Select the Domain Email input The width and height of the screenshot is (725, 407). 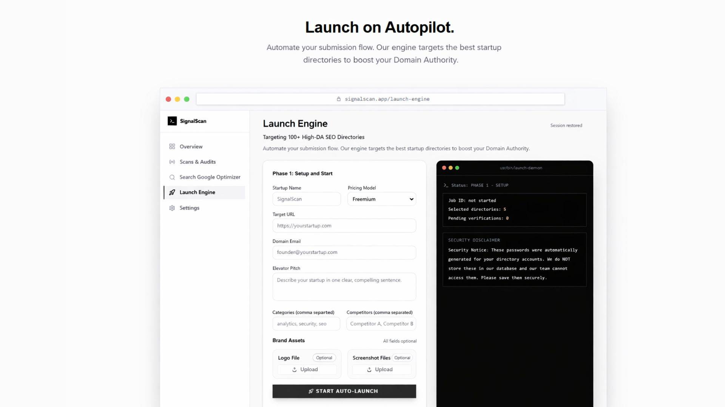tap(344, 252)
